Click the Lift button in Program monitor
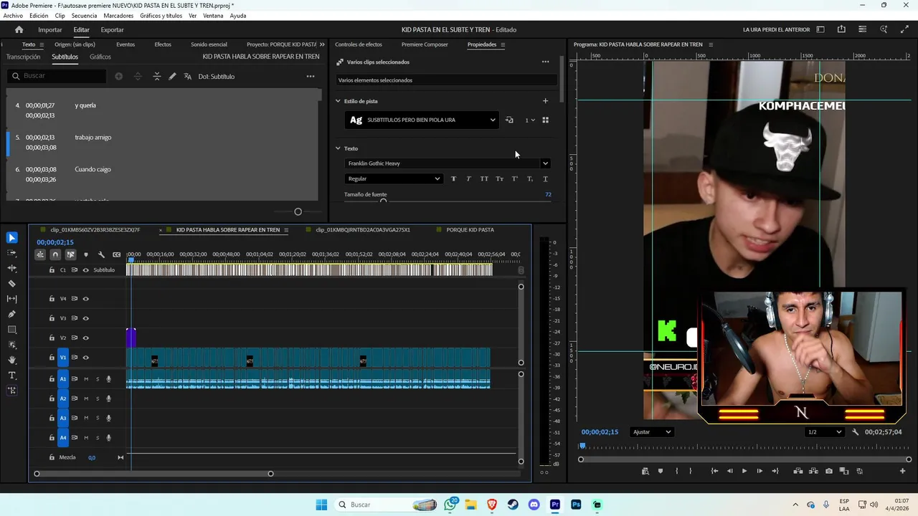The width and height of the screenshot is (918, 516). click(x=798, y=471)
